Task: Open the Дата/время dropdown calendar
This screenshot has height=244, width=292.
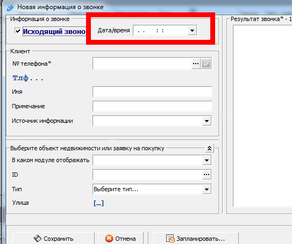Action: coord(192,30)
